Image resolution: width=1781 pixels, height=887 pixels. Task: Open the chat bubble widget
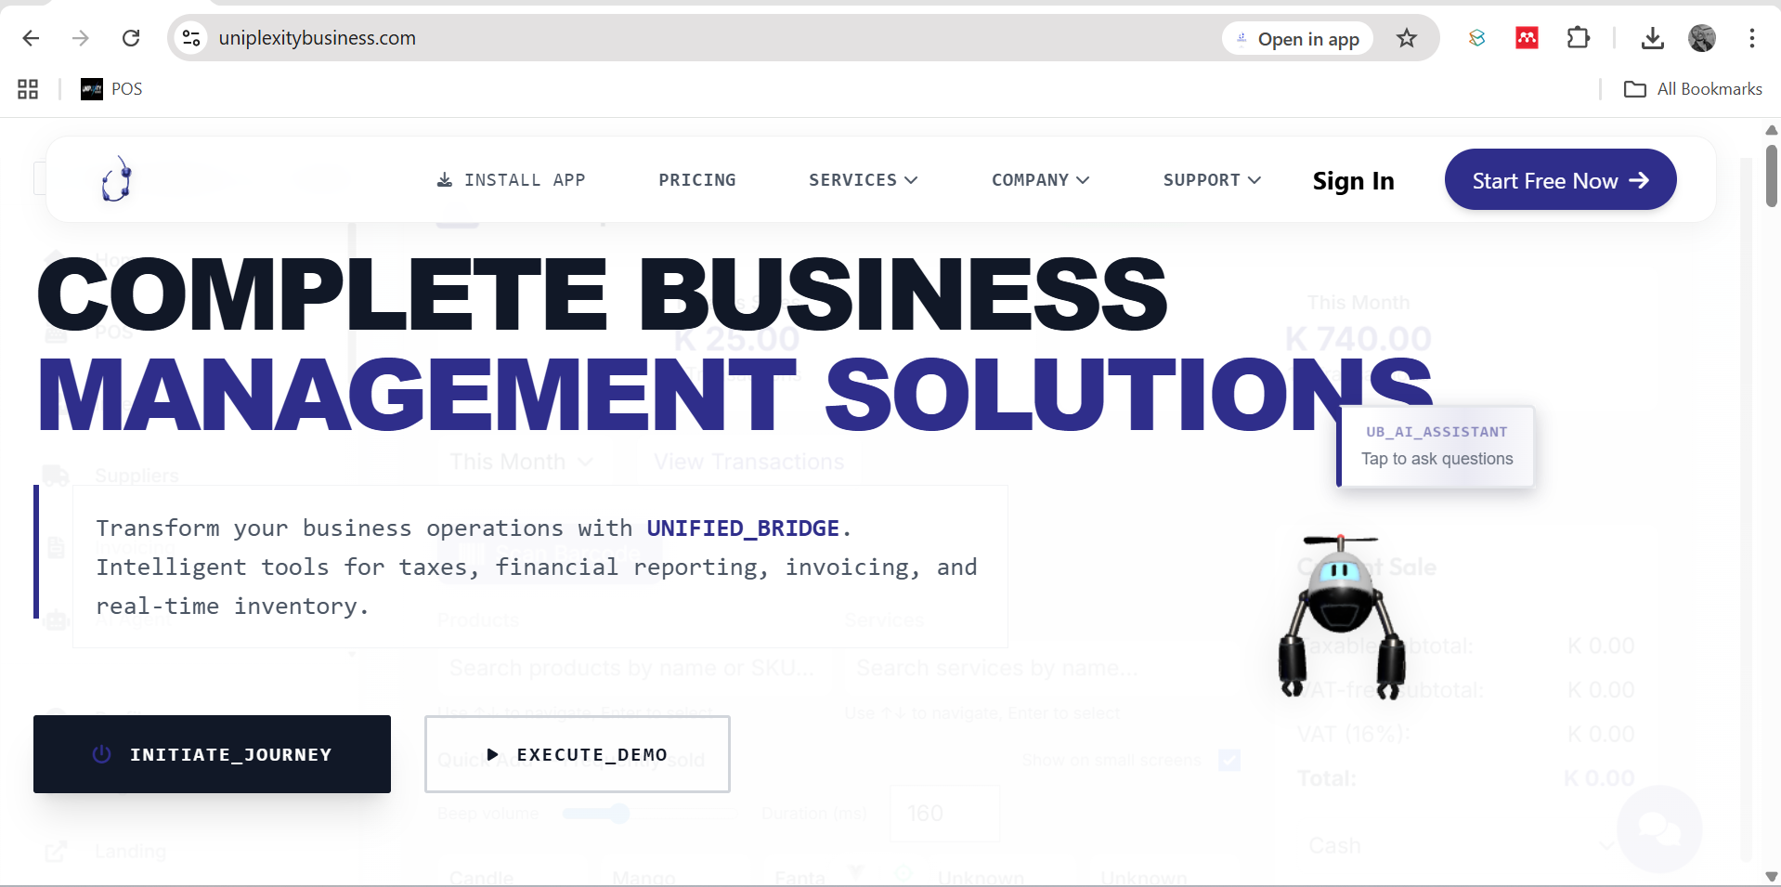[x=1659, y=829]
